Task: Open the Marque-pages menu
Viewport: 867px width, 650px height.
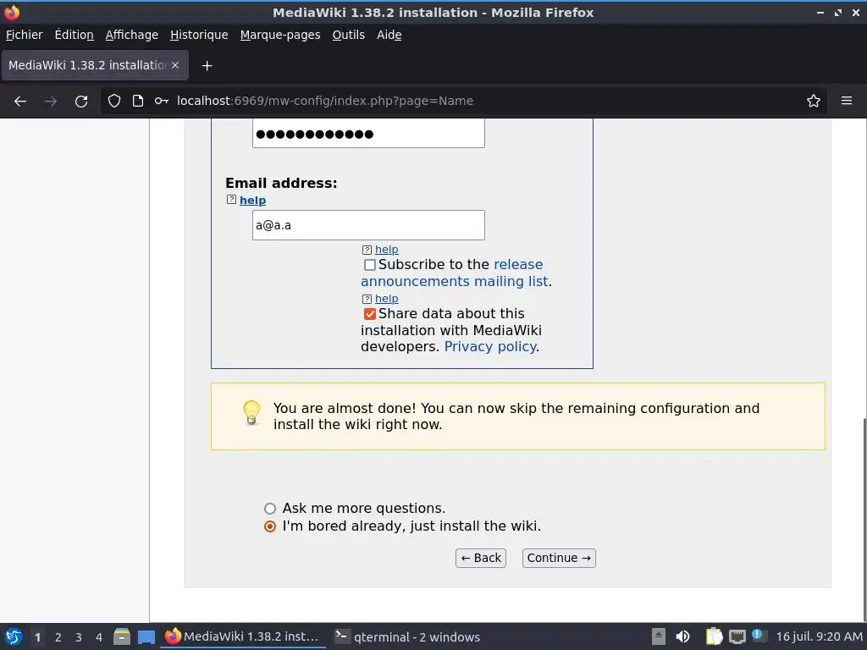Action: pos(280,35)
